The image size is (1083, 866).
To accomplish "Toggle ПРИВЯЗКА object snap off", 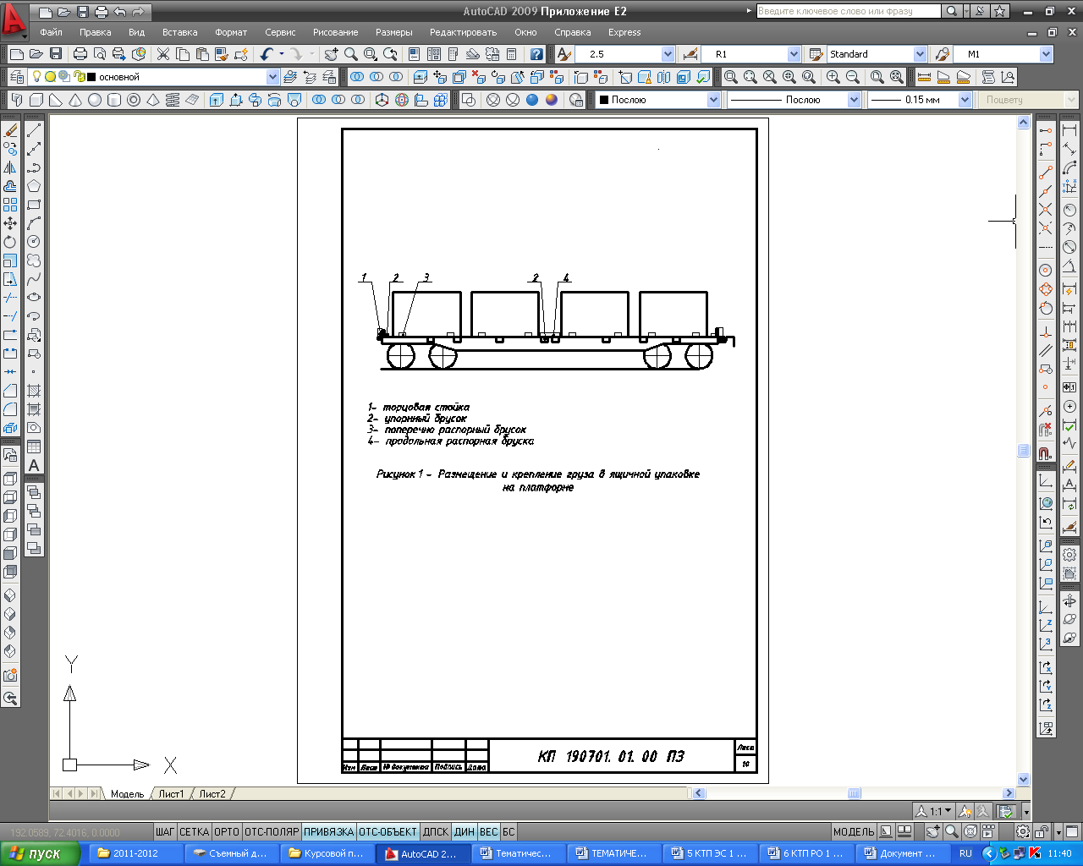I will pyautogui.click(x=328, y=832).
